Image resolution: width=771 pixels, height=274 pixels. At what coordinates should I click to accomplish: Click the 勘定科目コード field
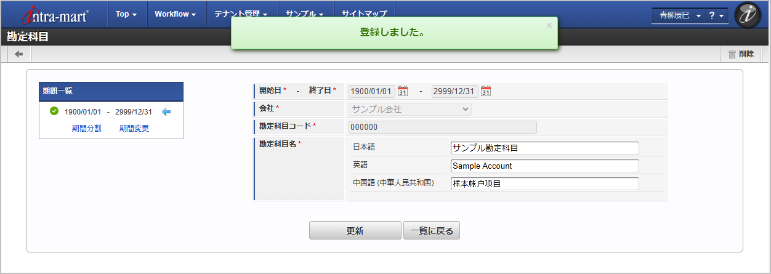pos(443,127)
